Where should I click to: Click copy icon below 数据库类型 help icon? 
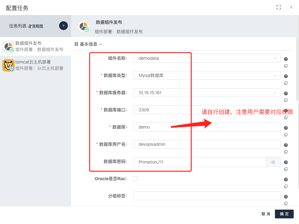tap(286, 83)
